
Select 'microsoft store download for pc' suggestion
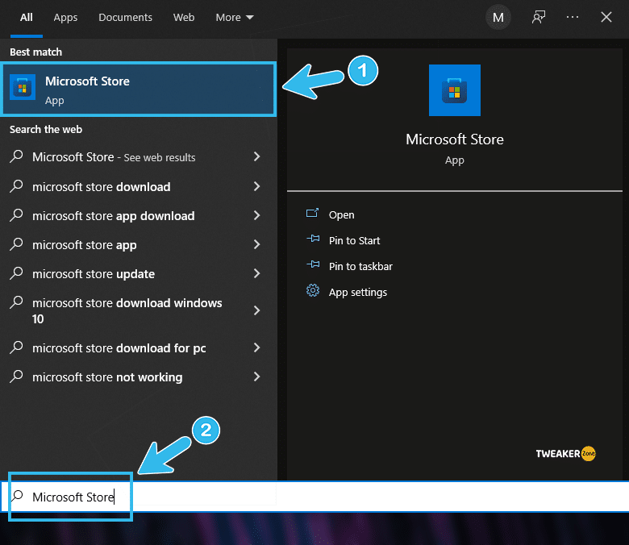pos(119,348)
